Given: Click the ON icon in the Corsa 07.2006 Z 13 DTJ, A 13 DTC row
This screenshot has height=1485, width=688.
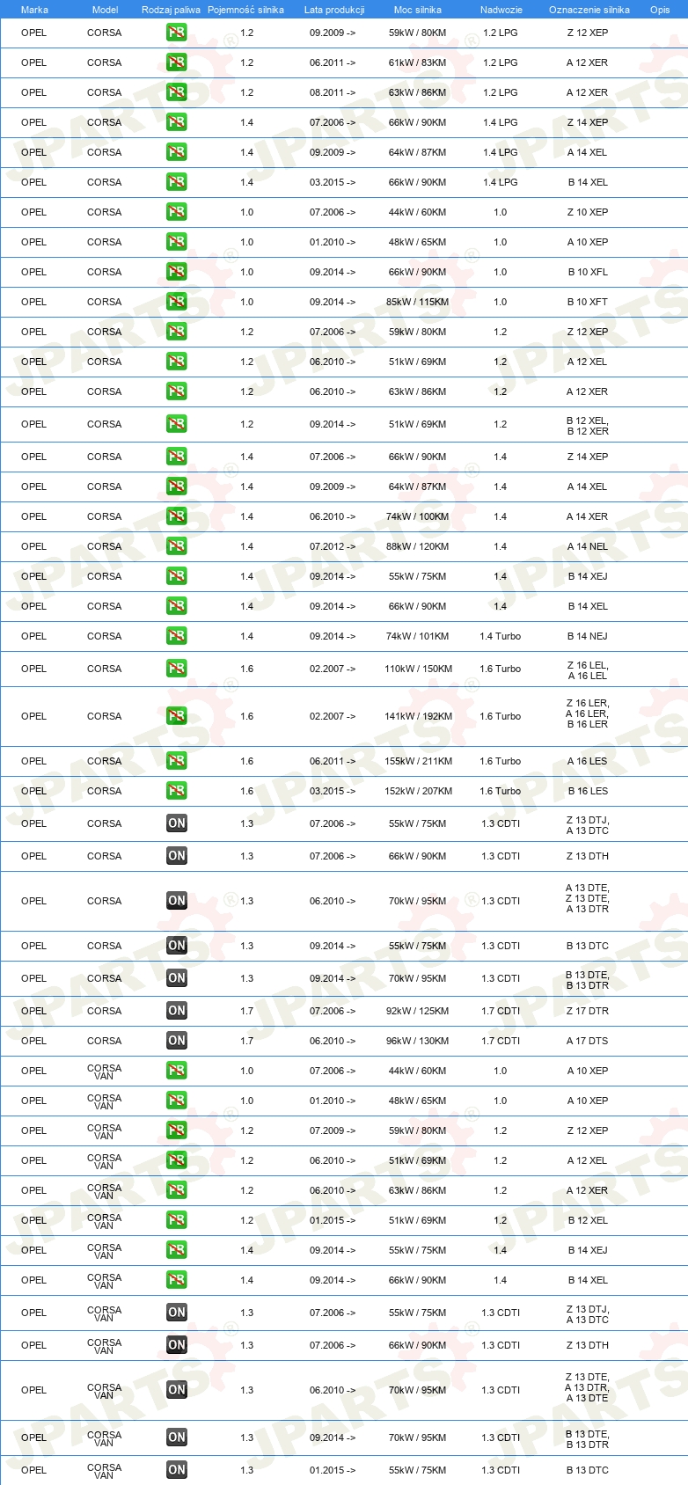Looking at the screenshot, I should click(177, 823).
